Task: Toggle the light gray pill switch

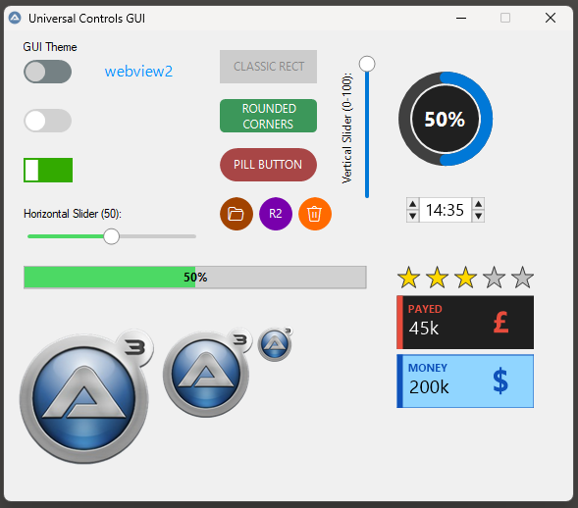Action: pos(47,121)
